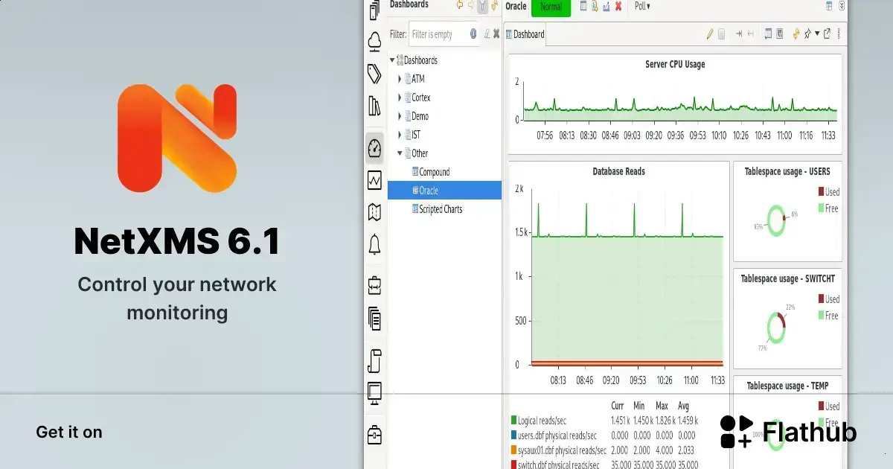The height and width of the screenshot is (469, 893).
Task: Refresh the Oracle dashboard view
Action: [796, 33]
